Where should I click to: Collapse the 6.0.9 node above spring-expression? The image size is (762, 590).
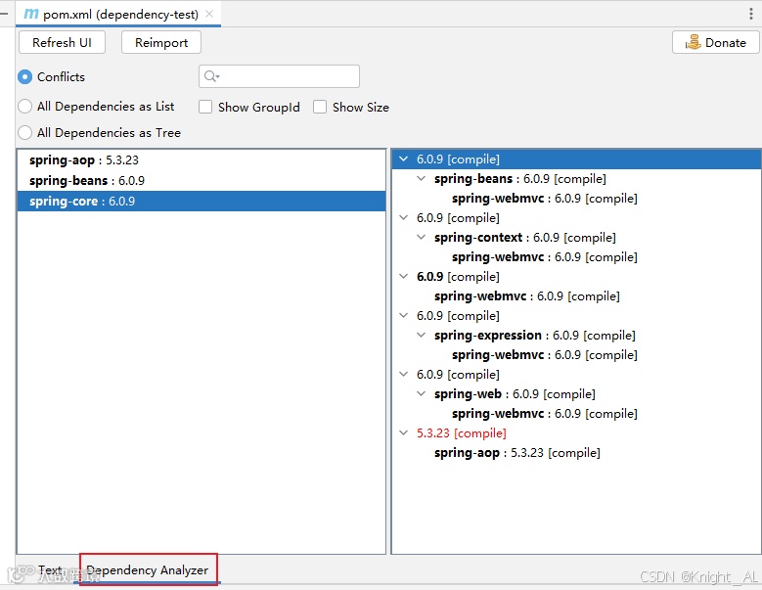click(403, 315)
